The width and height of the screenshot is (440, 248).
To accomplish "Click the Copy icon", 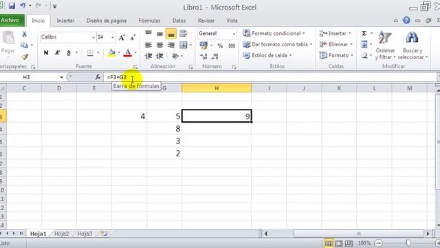I will [x=25, y=45].
